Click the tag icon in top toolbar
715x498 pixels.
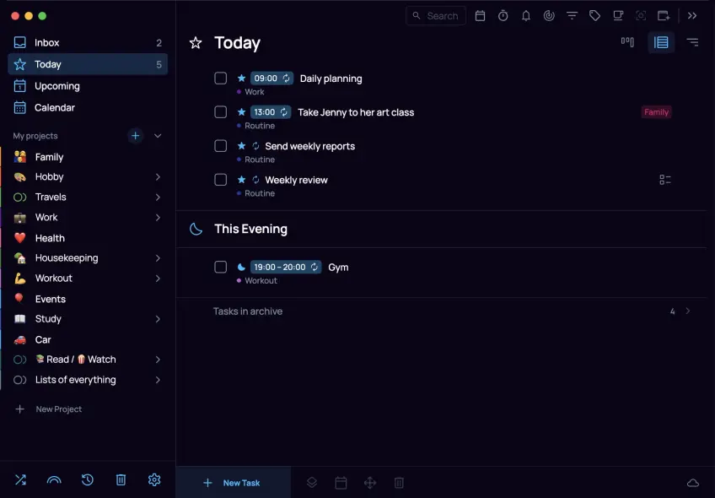[x=595, y=16]
